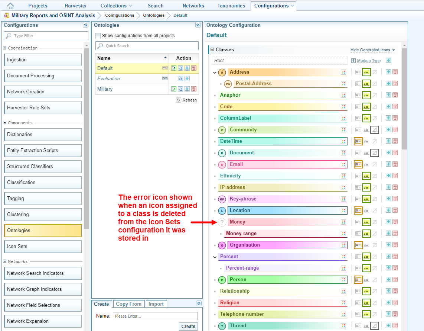Rename the Default ontology via rename icon
The width and height of the screenshot is (424, 331).
click(173, 68)
